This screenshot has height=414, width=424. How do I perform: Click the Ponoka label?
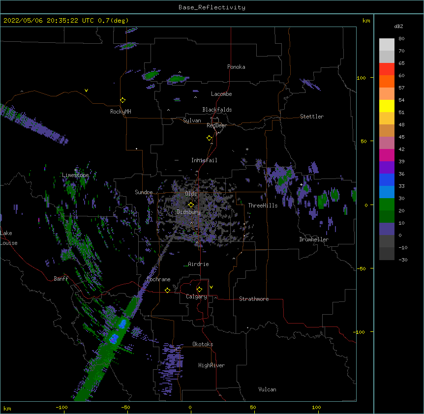(236, 67)
